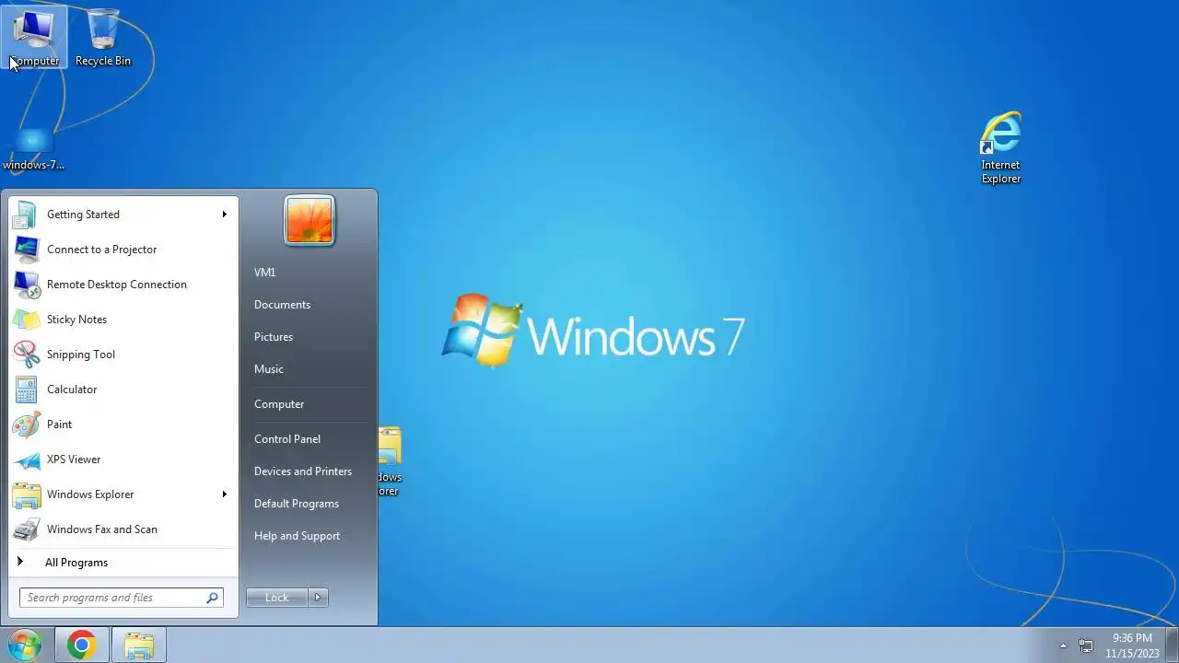
Task: Click the Windows Explorer folder icon in Start menu
Action: click(26, 494)
